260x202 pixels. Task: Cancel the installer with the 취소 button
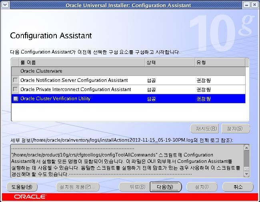point(238,187)
